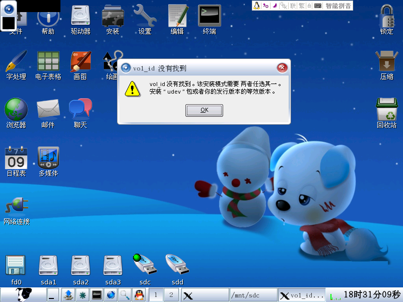Toggle the 繁 traditional Chinese button
This screenshot has width=403, height=302.
301,6
